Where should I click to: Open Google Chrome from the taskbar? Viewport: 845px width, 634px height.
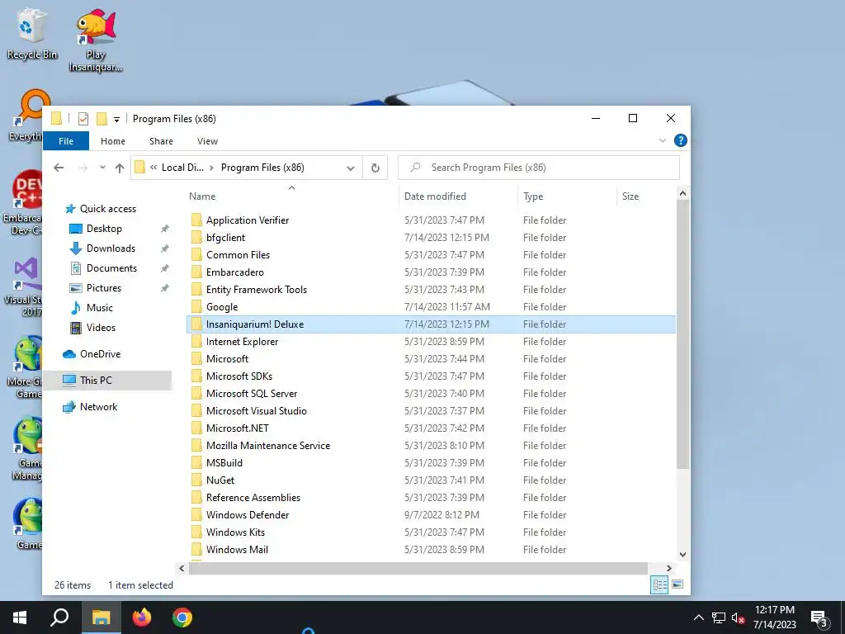(x=182, y=617)
